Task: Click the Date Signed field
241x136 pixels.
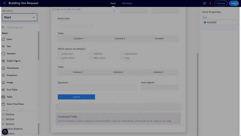Action: 160,88
